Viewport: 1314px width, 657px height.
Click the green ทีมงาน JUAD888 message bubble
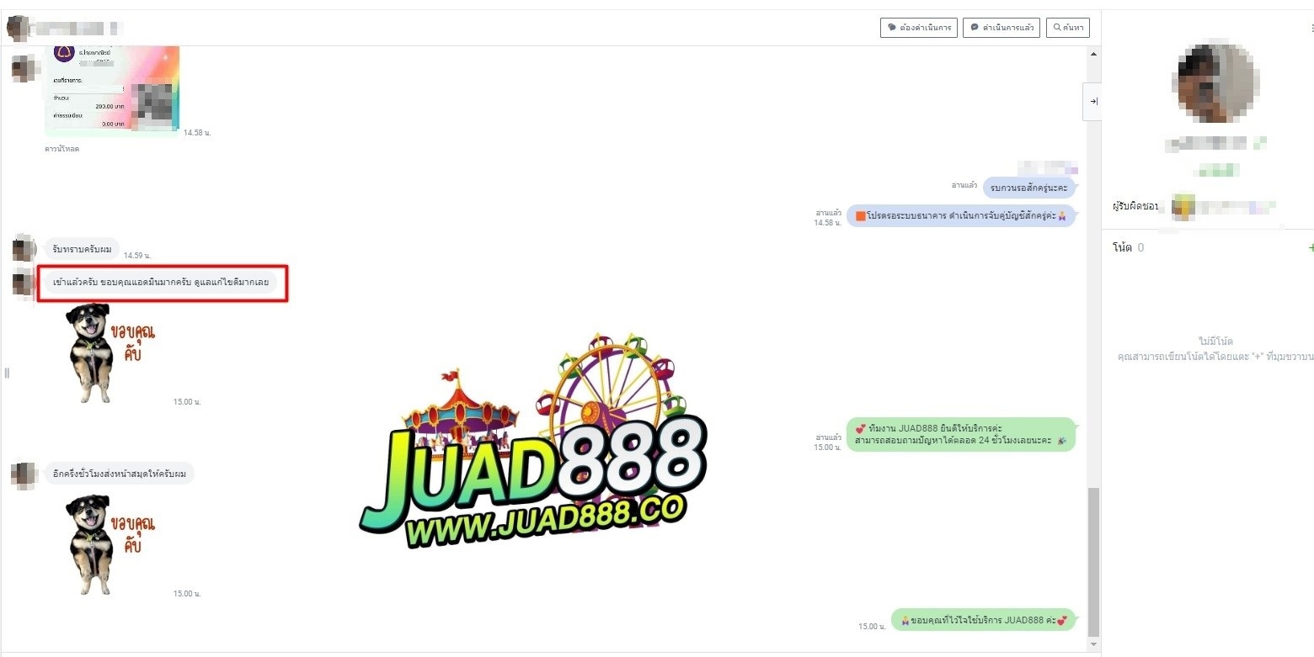coord(960,434)
